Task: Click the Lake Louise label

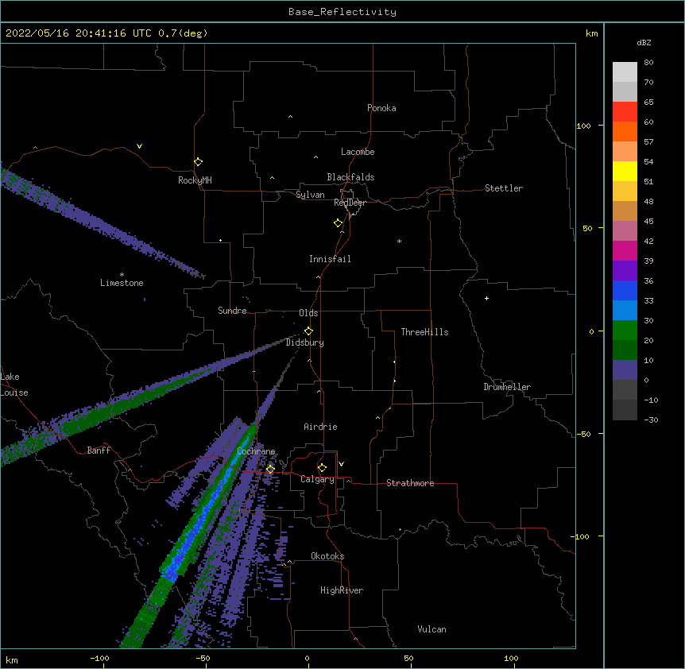Action: point(14,385)
